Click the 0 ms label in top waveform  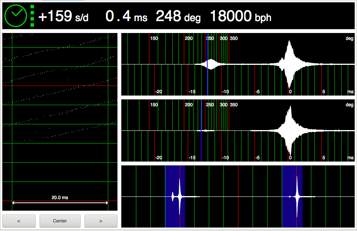click(x=290, y=92)
